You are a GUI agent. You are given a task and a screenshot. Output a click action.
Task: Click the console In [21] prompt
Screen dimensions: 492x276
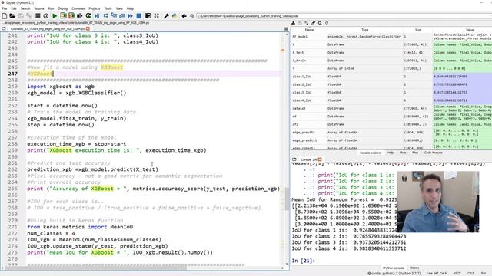(303, 261)
